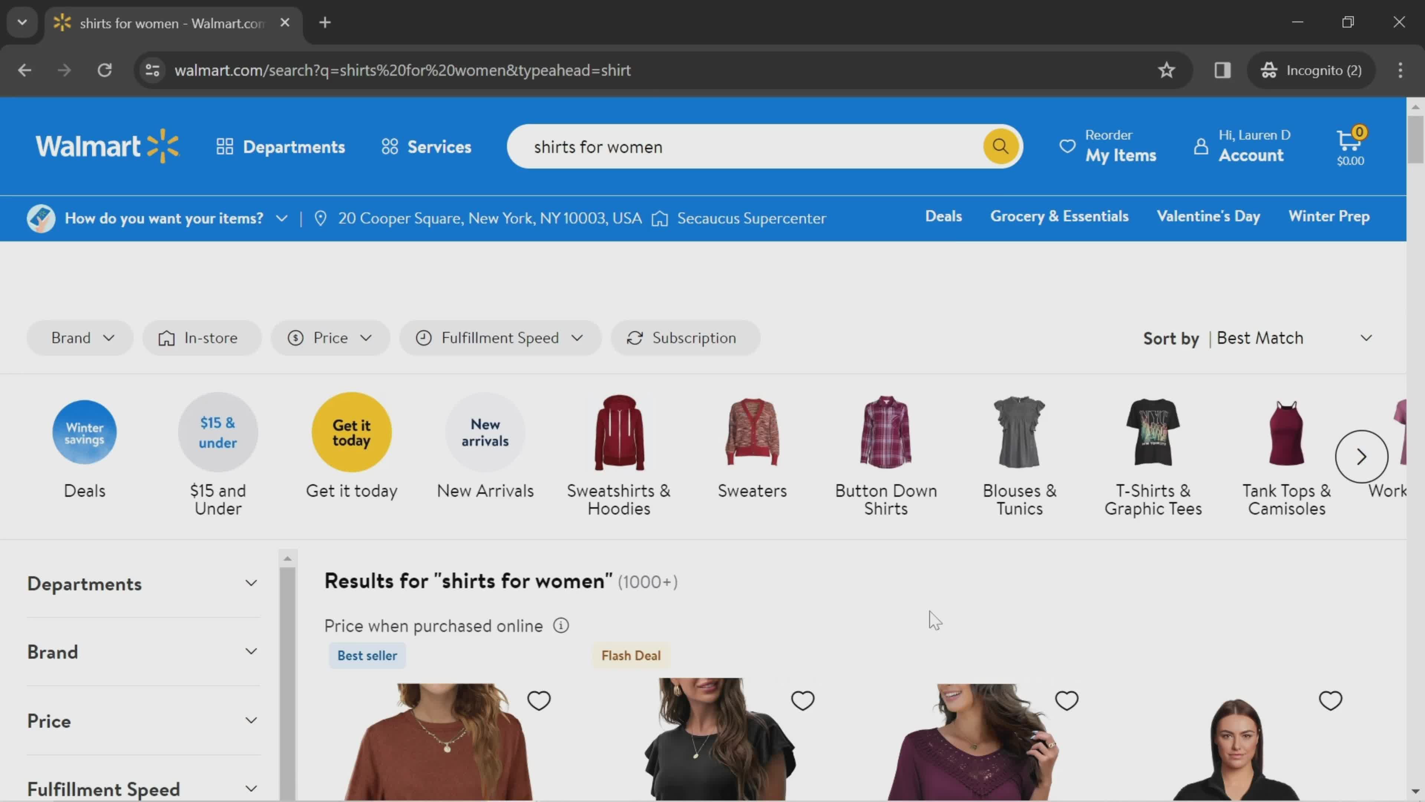The width and height of the screenshot is (1425, 802).
Task: Open Sort by Best Match dropdown
Action: pyautogui.click(x=1258, y=338)
